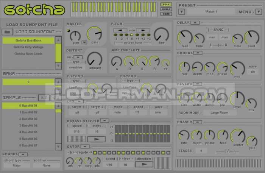Click the pitch fine knob

161,34
